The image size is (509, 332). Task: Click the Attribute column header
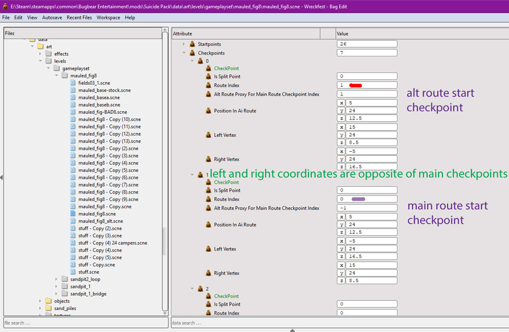246,34
